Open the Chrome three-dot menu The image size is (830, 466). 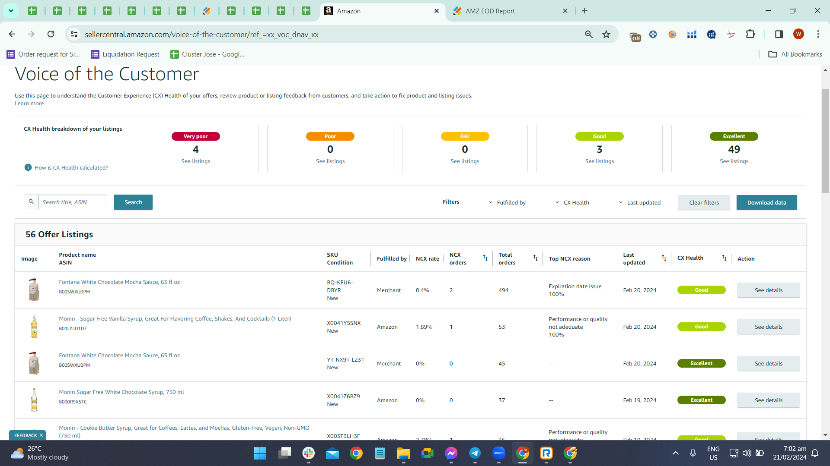point(818,34)
